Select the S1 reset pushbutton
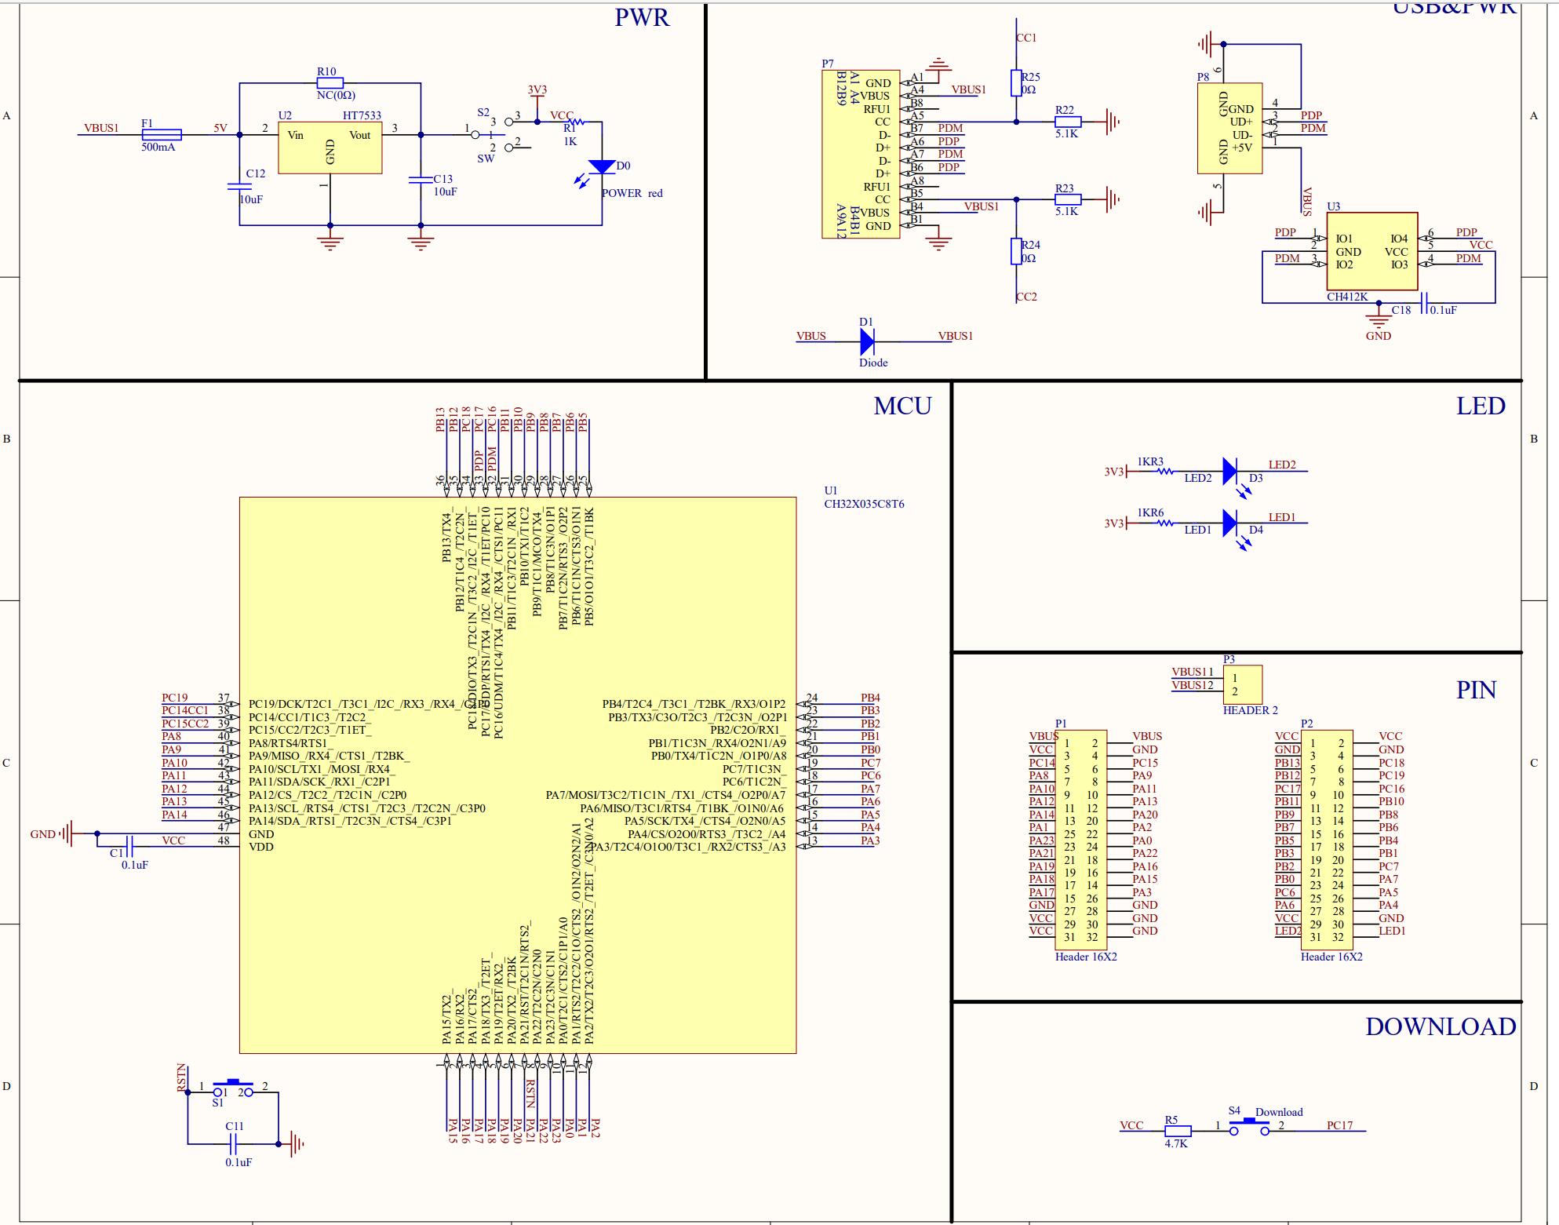The width and height of the screenshot is (1559, 1225). pos(233,1089)
